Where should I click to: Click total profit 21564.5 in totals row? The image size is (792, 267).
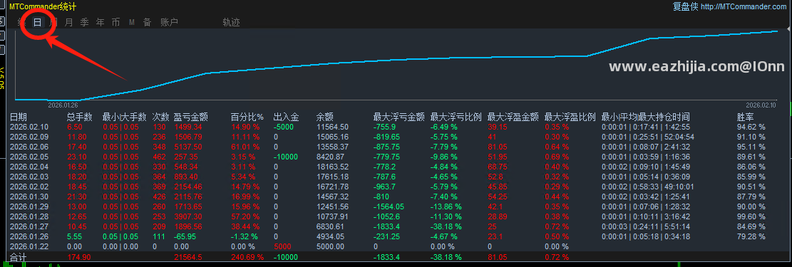click(x=188, y=258)
